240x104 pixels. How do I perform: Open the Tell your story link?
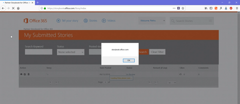coord(70,21)
